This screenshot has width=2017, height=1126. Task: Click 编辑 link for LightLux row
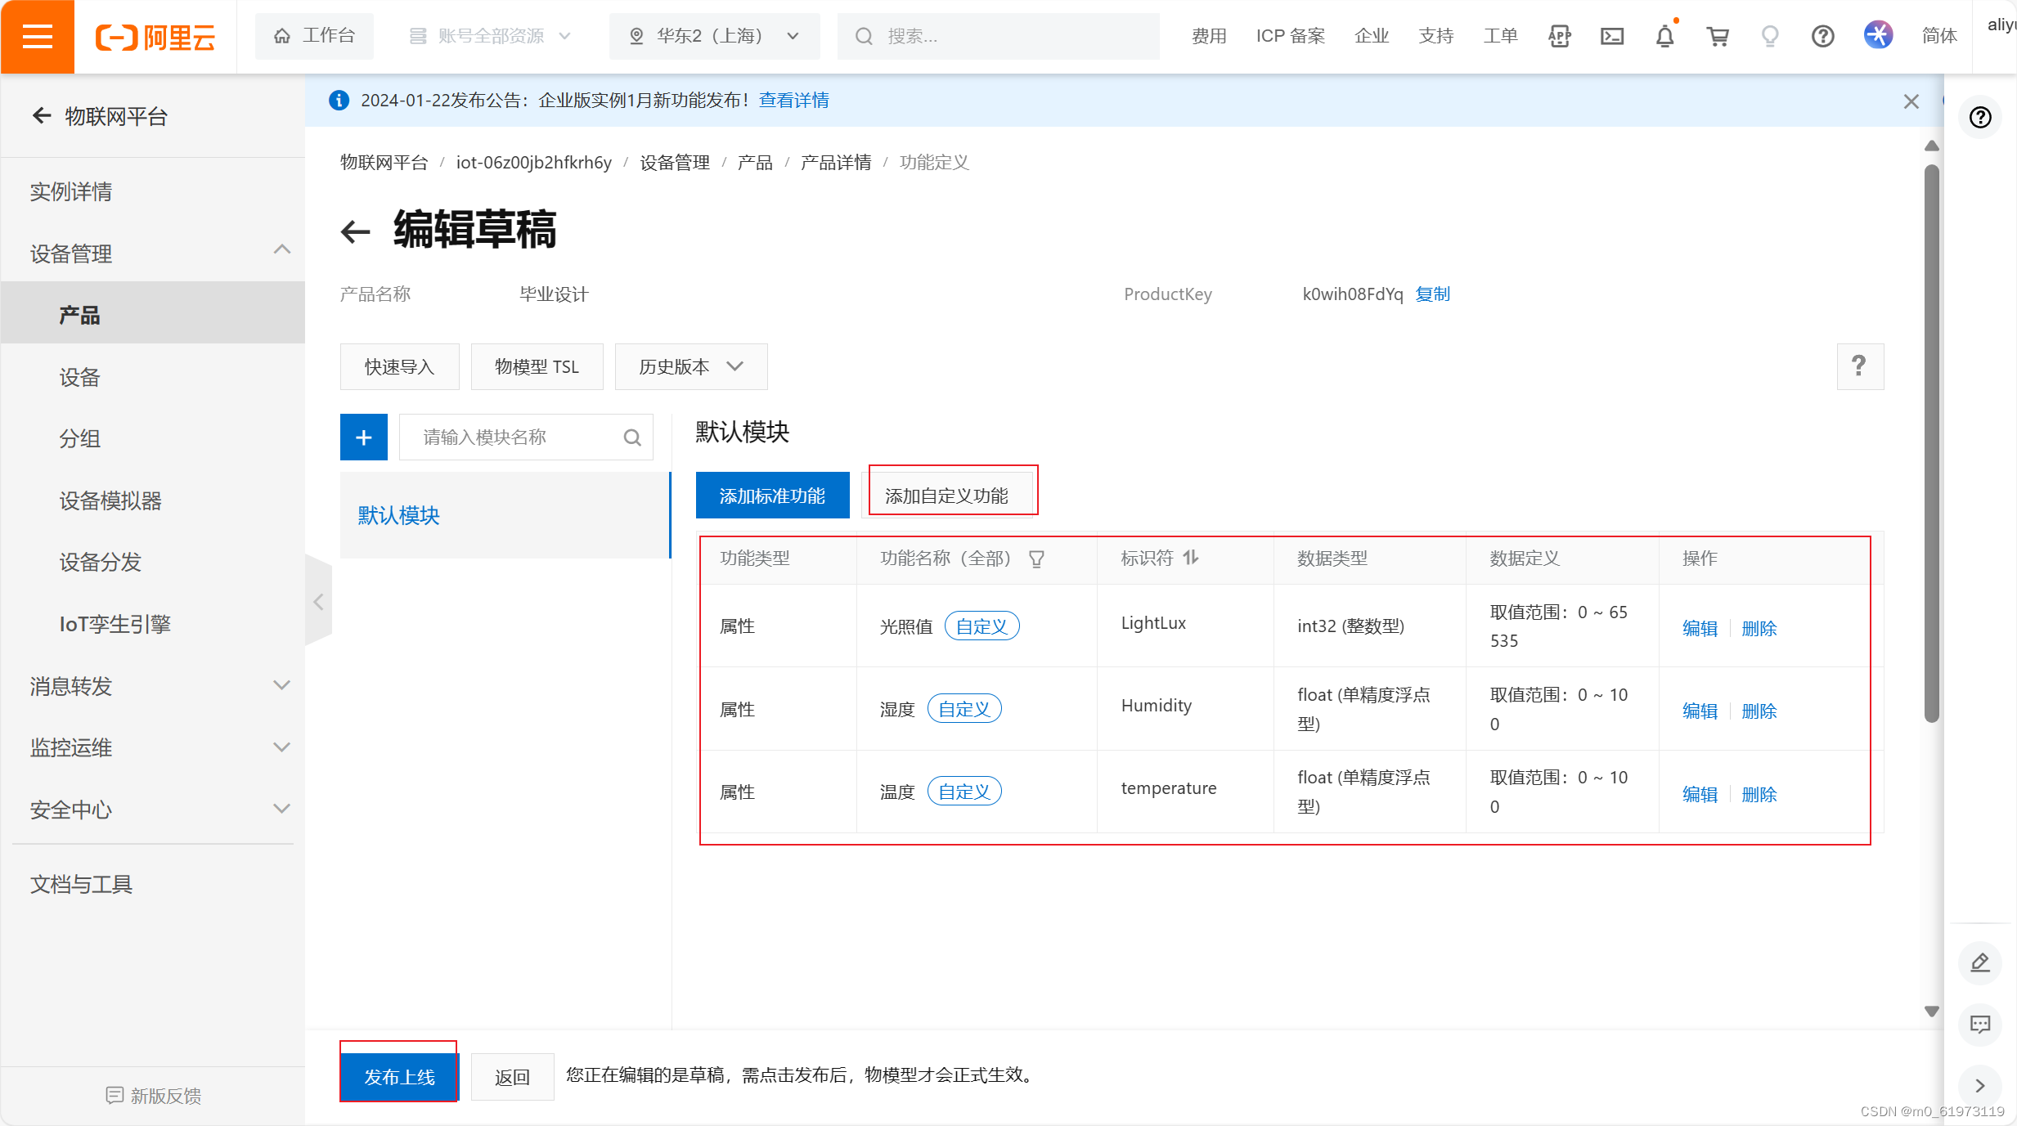1699,628
